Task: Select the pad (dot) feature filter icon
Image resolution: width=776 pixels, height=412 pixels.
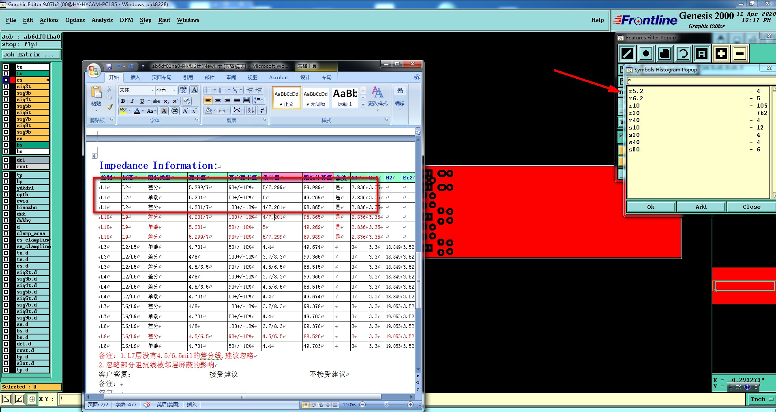Action: [646, 54]
